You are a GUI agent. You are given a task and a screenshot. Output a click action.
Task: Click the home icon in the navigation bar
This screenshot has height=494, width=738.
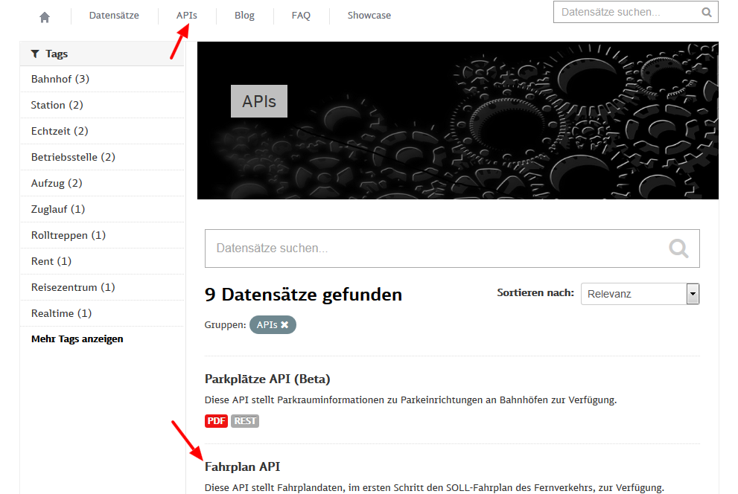click(44, 15)
